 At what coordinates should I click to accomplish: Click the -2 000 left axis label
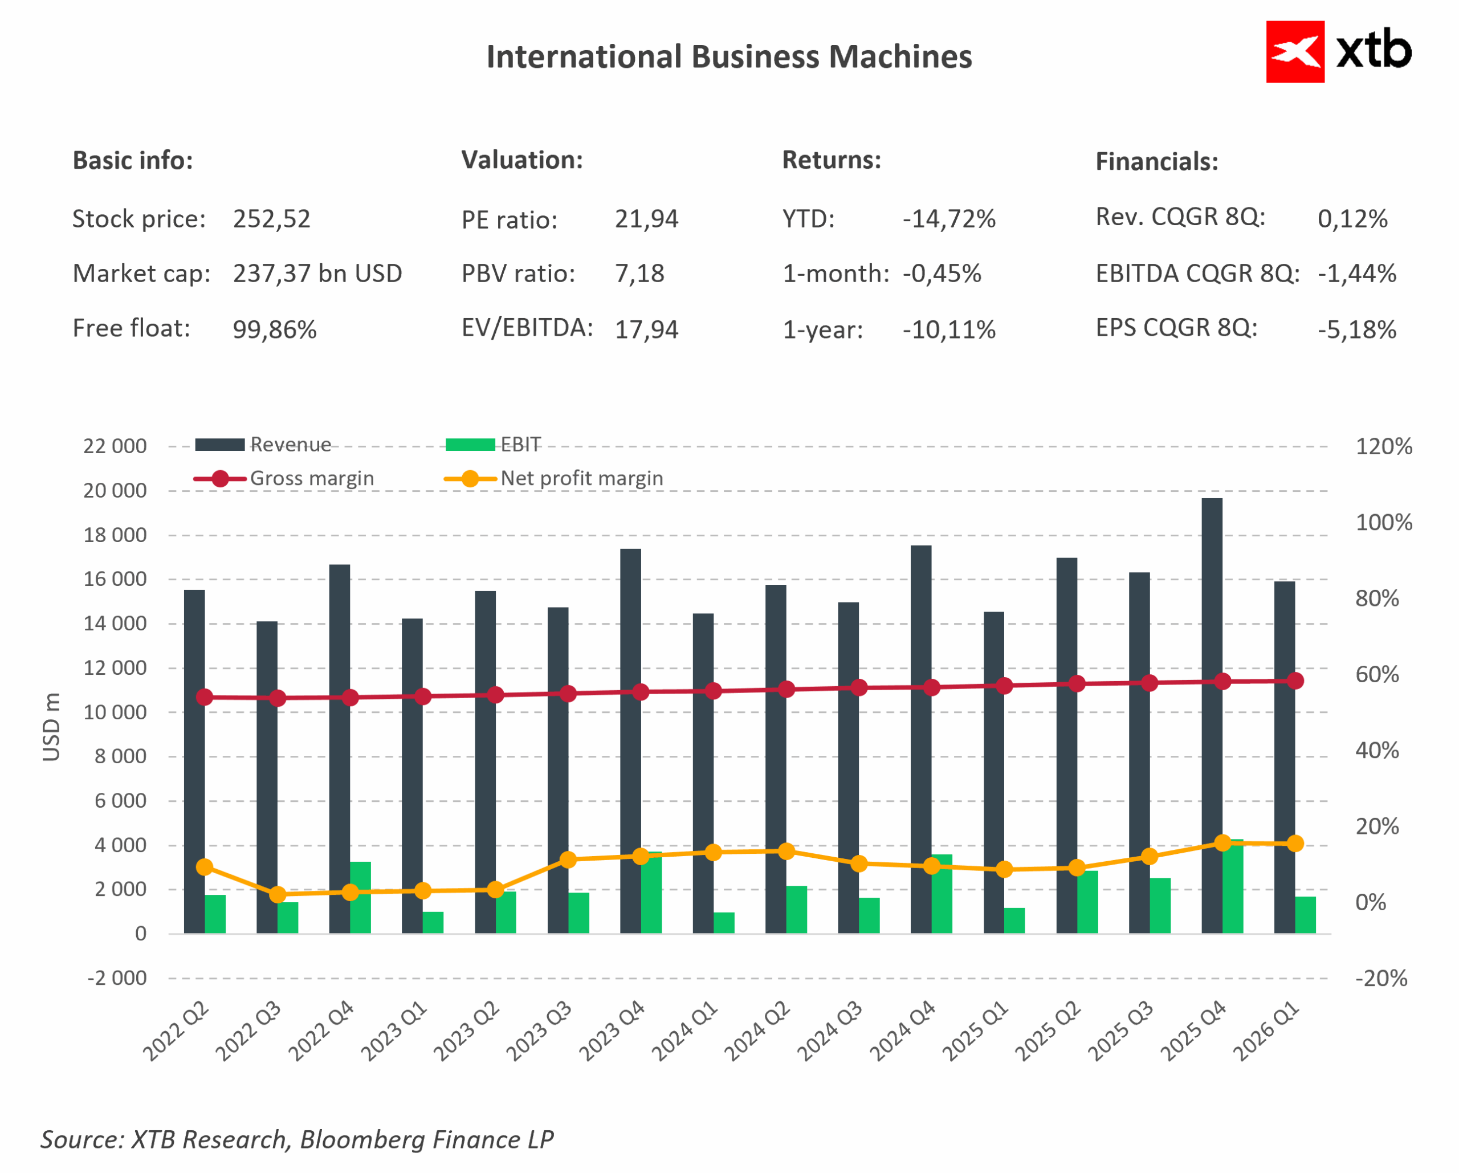[x=117, y=978]
